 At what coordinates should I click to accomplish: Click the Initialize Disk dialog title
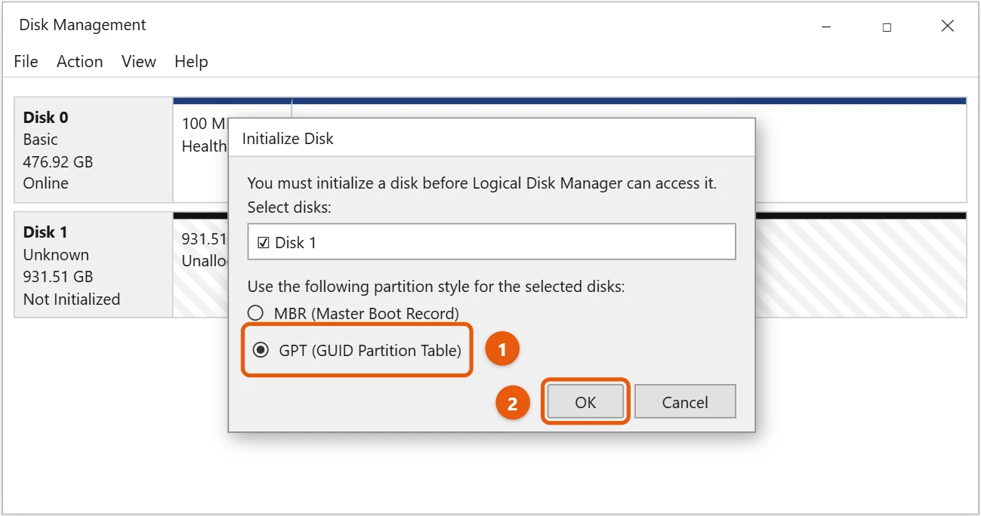tap(288, 139)
